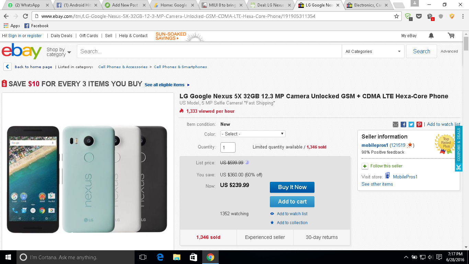Open the Apps bookmarks shortcut
Viewport: 469px width, 264px height.
12,26
